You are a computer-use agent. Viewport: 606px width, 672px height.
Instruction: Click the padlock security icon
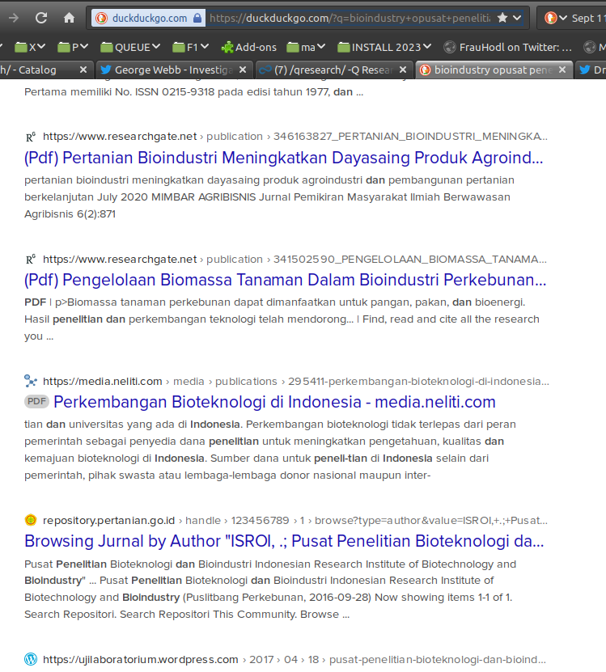(197, 18)
